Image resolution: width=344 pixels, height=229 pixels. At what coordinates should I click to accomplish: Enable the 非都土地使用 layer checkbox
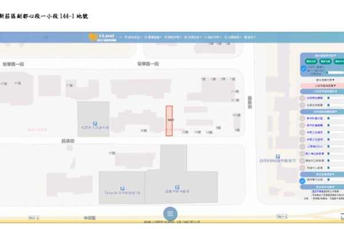[302, 139]
